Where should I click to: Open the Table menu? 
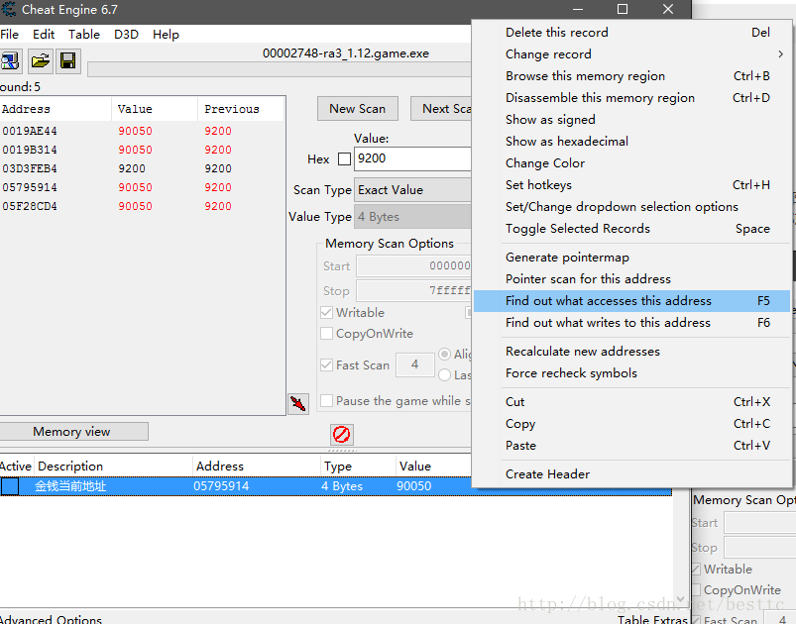pyautogui.click(x=84, y=34)
